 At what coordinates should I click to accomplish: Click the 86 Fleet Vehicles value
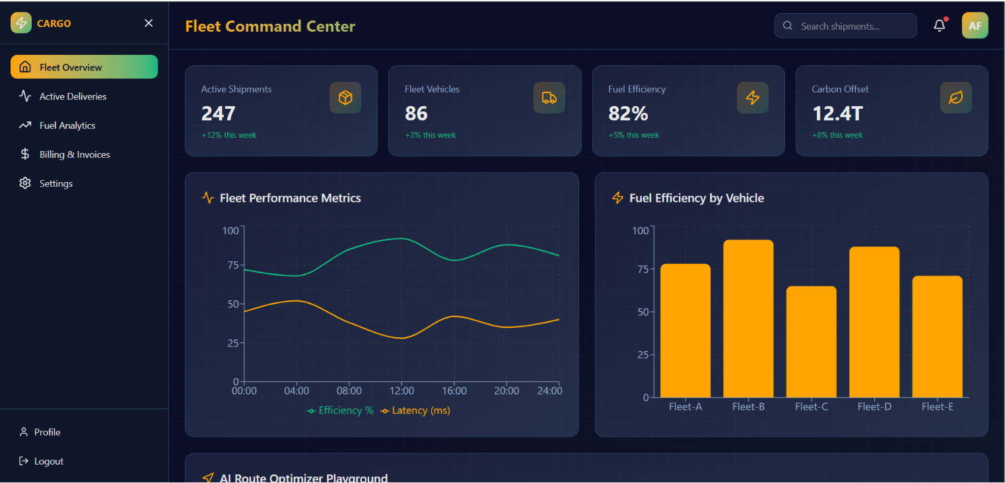pyautogui.click(x=416, y=113)
